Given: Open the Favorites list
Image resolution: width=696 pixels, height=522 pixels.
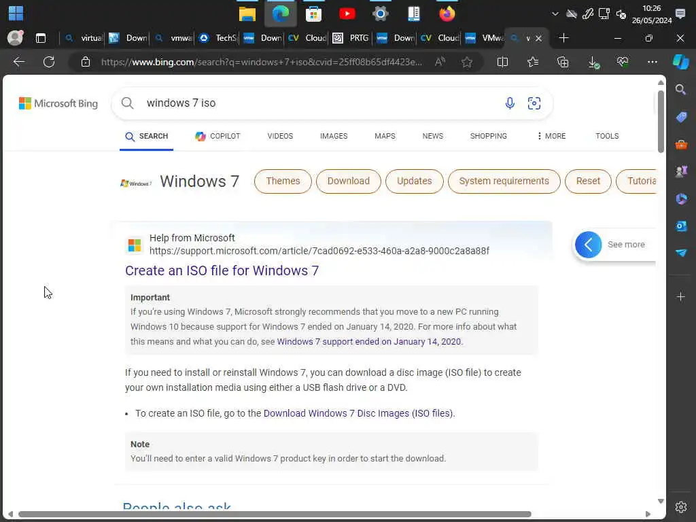Looking at the screenshot, I should click(533, 62).
